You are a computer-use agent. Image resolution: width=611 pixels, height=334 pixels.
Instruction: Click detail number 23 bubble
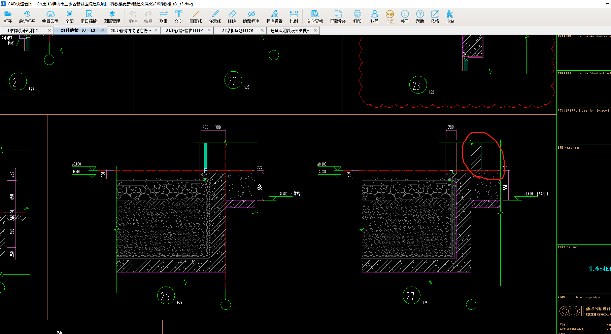pos(418,85)
